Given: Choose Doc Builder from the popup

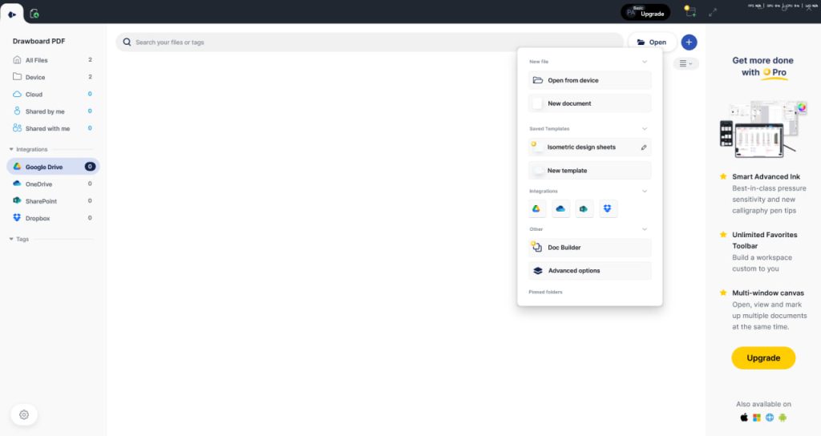Looking at the screenshot, I should 589,248.
